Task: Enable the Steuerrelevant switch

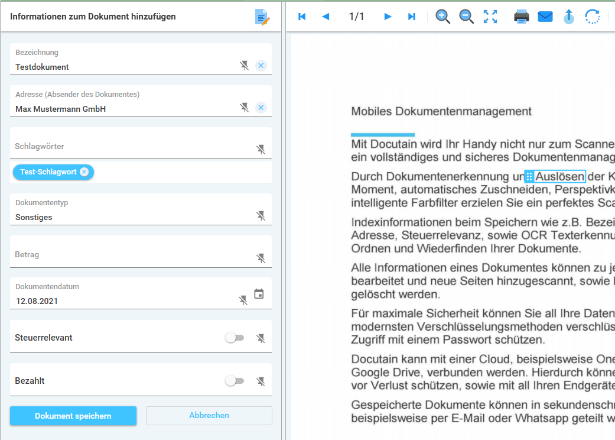Action: pyautogui.click(x=235, y=338)
